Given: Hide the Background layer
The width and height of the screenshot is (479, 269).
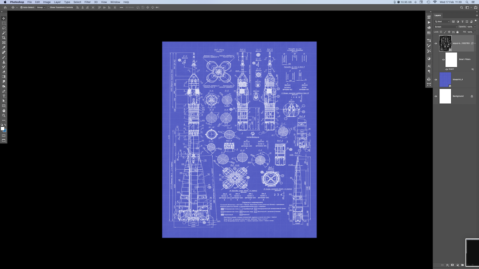Looking at the screenshot, I should [436, 96].
